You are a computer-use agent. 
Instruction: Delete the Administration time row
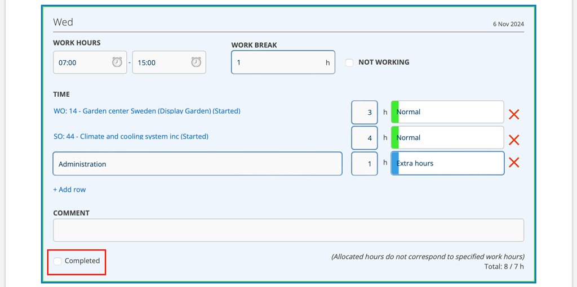pos(514,163)
